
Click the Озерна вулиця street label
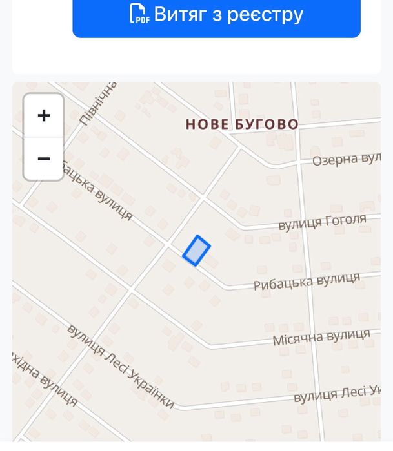click(x=347, y=159)
